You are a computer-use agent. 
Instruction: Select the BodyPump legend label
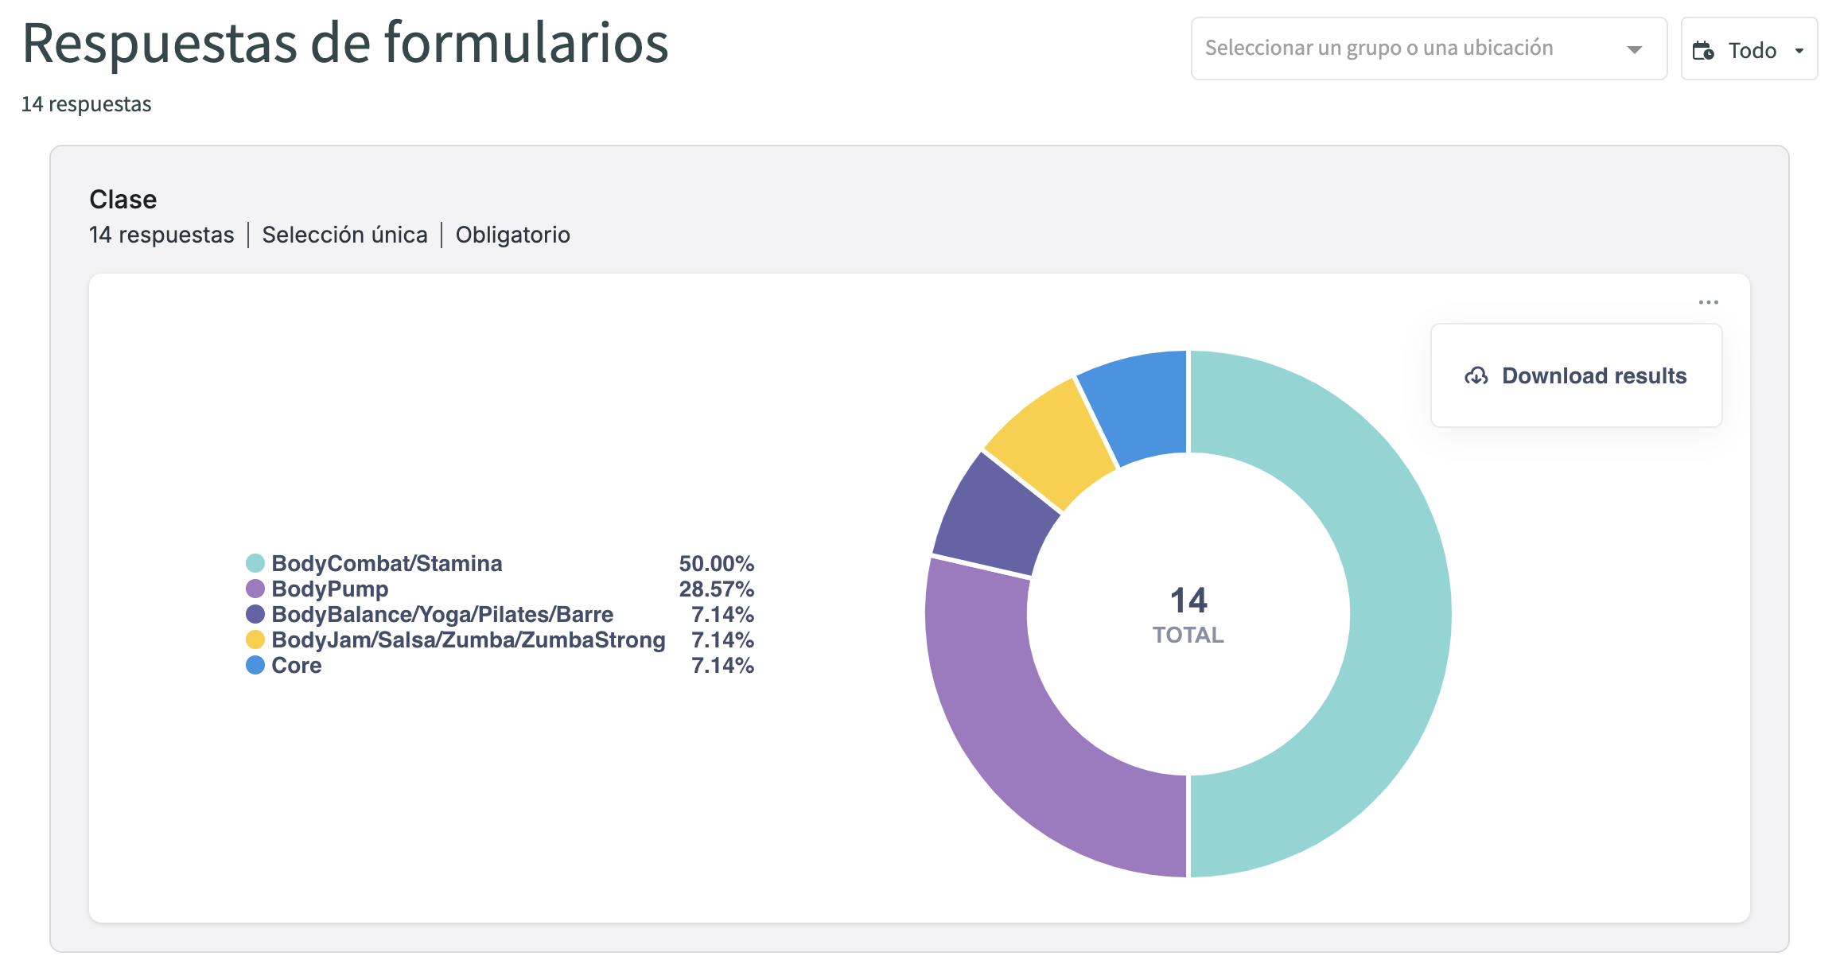(x=329, y=589)
